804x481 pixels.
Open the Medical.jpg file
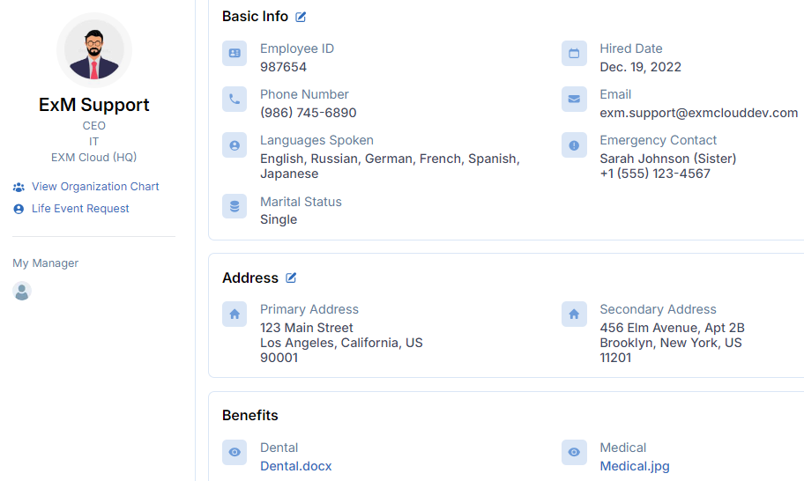click(635, 466)
